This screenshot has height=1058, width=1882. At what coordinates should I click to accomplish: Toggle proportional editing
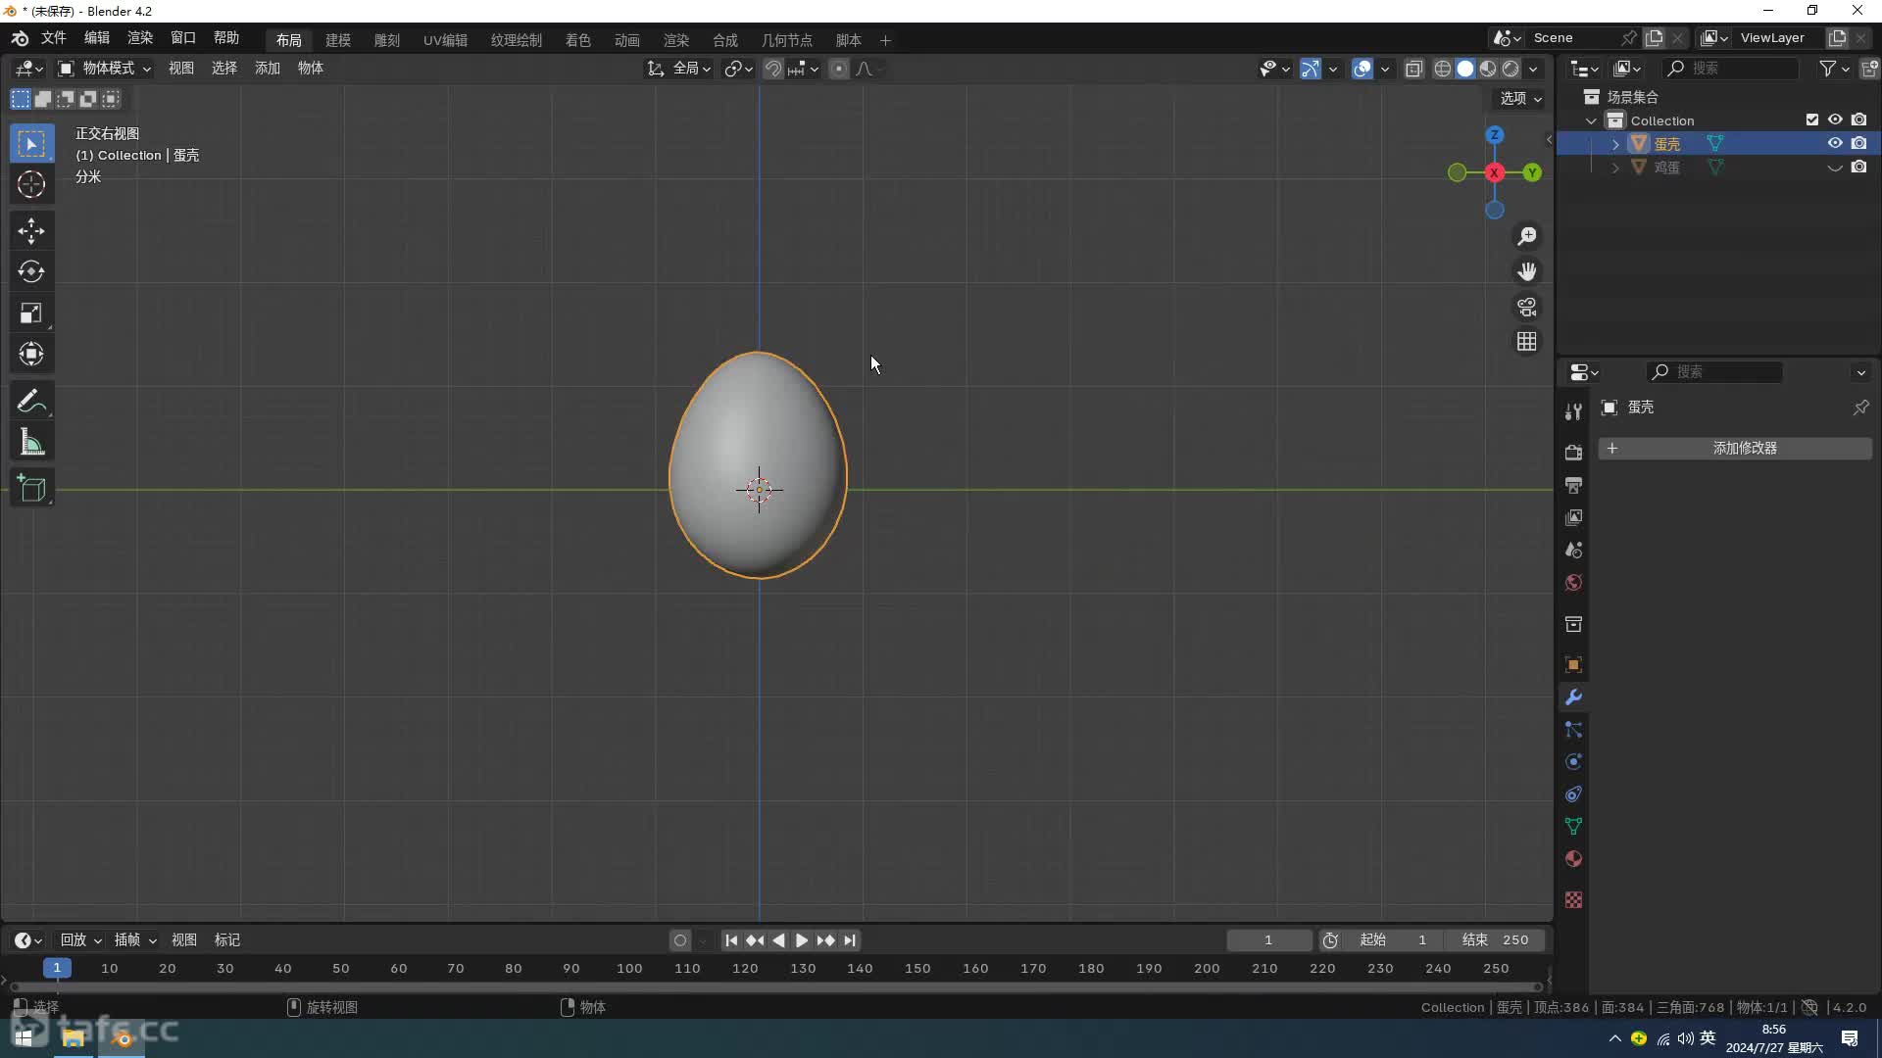click(x=839, y=69)
